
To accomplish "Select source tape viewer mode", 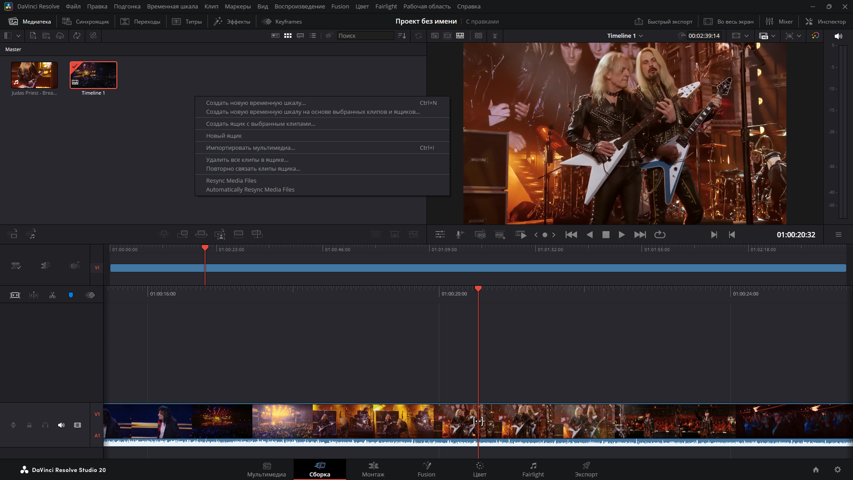I will click(447, 36).
